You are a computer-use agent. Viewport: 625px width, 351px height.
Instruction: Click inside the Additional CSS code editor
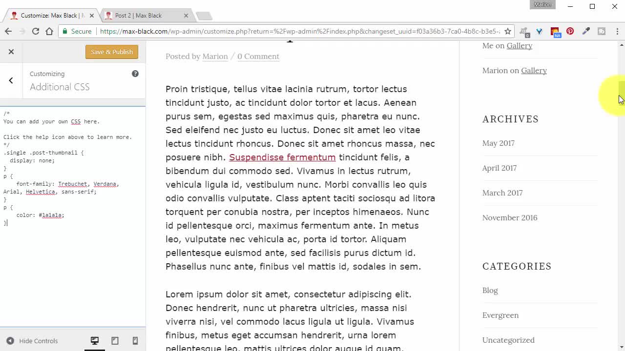[73, 216]
